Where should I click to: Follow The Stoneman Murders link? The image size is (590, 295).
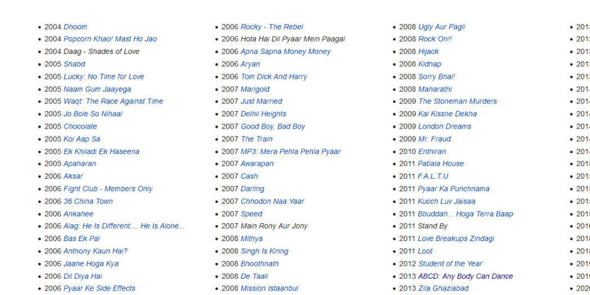point(457,101)
